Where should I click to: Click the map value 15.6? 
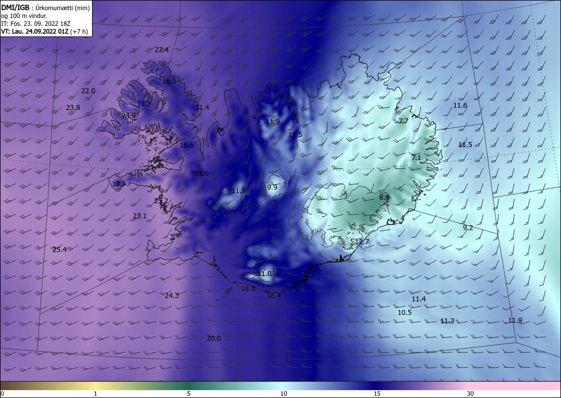tap(201, 173)
